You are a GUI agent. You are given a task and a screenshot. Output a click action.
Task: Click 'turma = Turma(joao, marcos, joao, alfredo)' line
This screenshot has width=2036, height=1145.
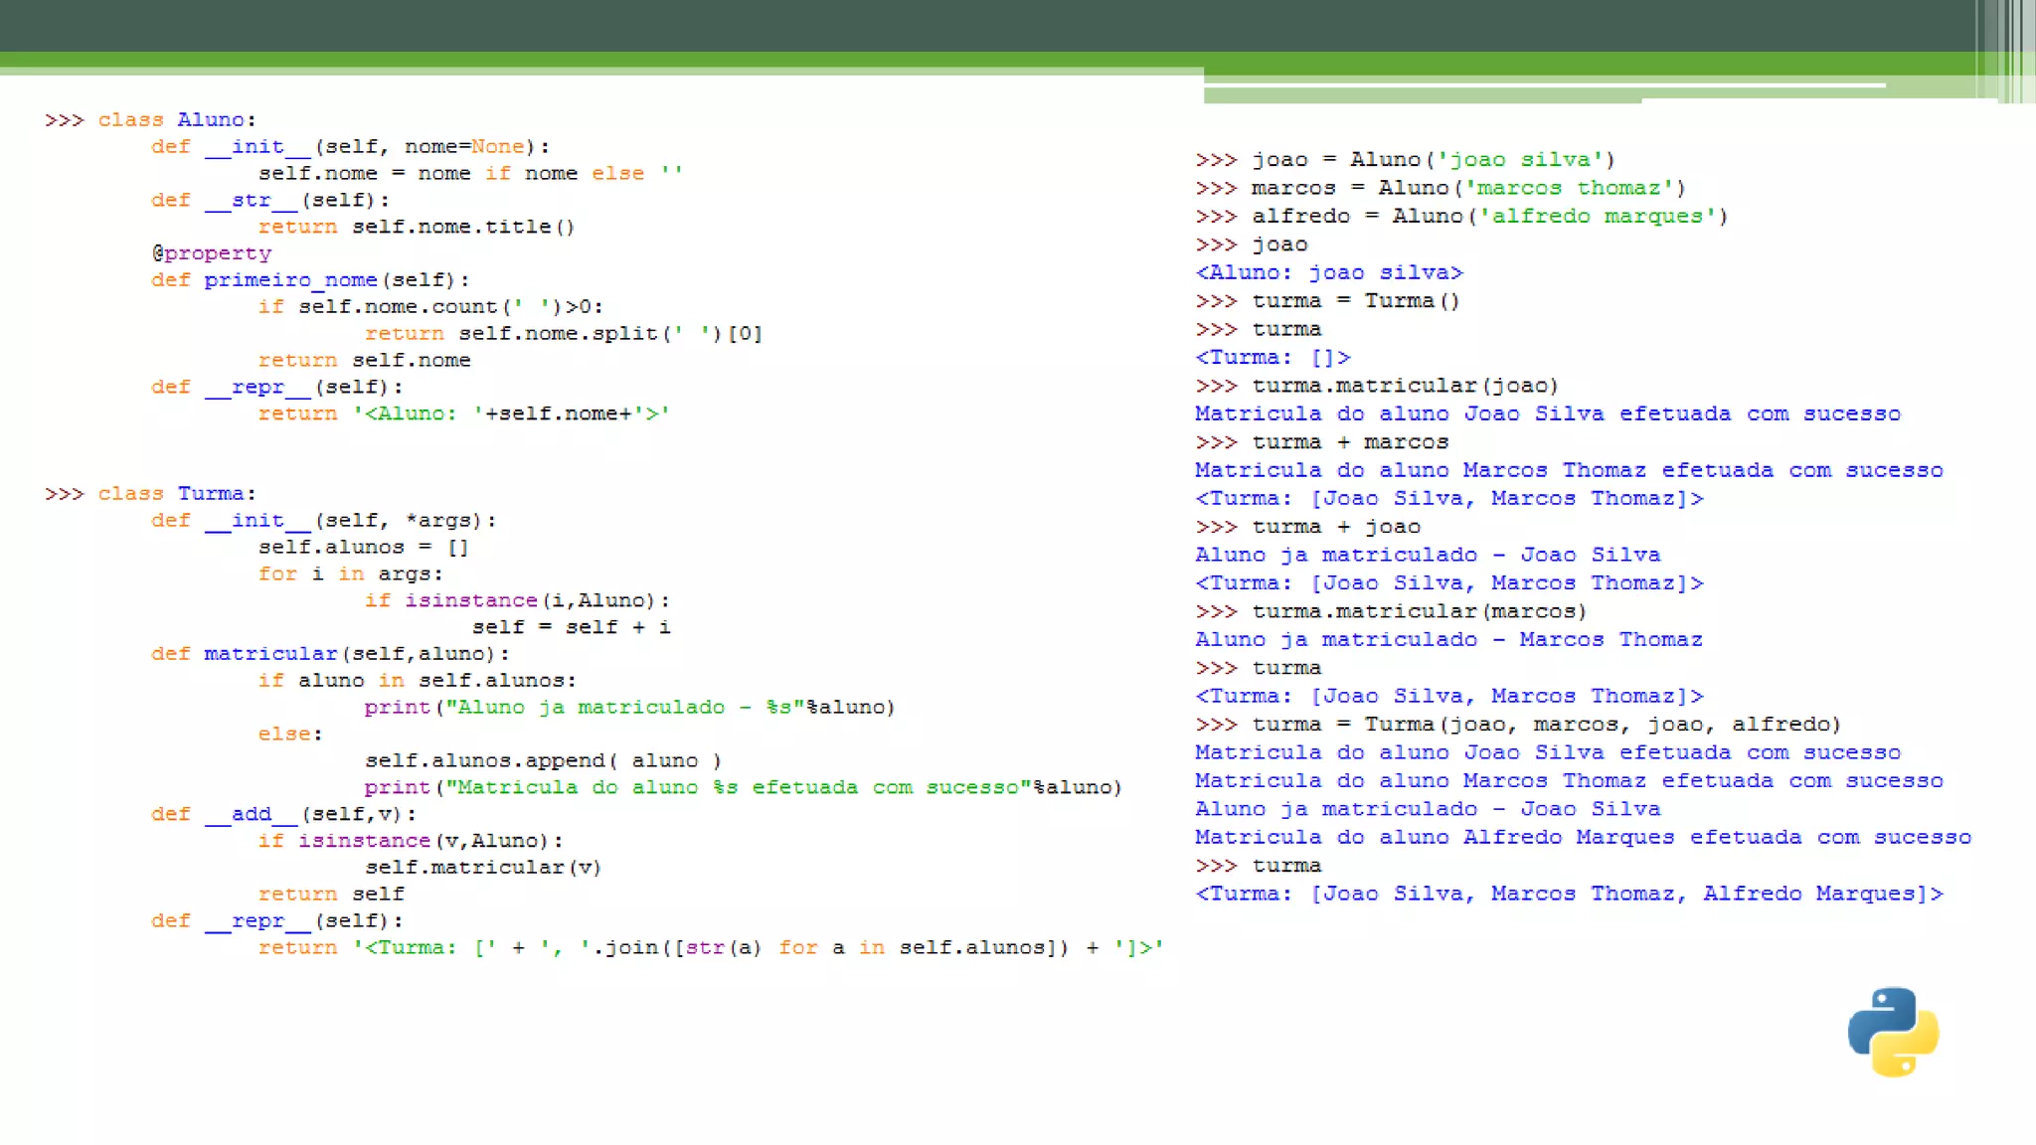click(1545, 725)
